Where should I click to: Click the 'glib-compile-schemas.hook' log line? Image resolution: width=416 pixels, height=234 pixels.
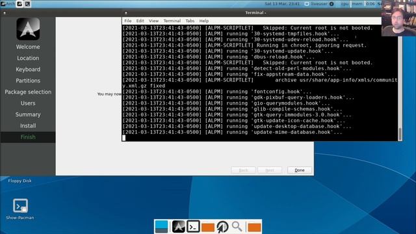pos(233,109)
